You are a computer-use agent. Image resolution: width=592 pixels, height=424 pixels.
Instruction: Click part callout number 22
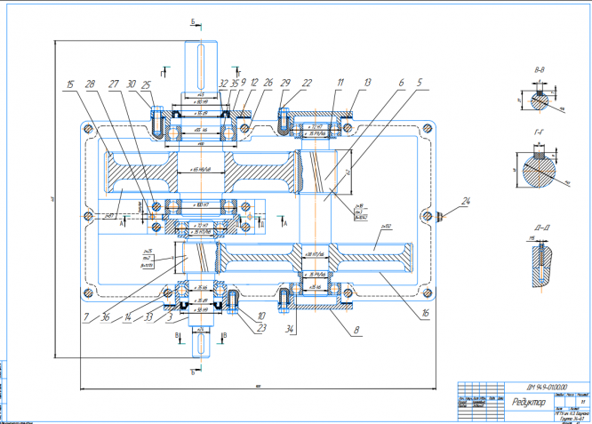307,83
